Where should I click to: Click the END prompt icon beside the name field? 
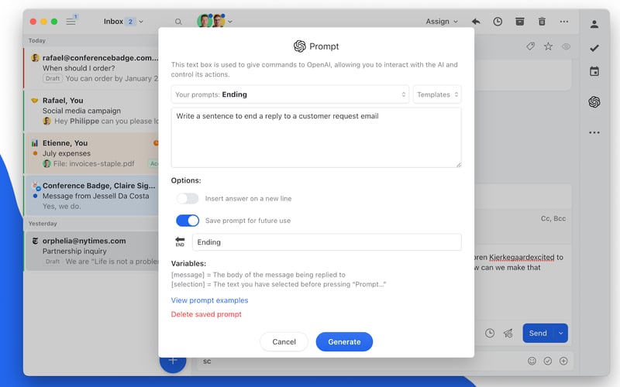180,242
